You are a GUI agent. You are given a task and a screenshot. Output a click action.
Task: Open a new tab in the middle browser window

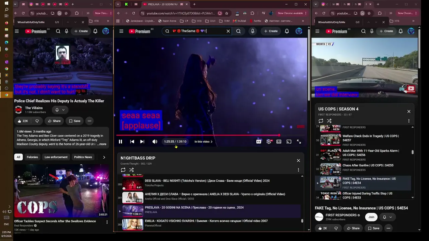[194, 4]
